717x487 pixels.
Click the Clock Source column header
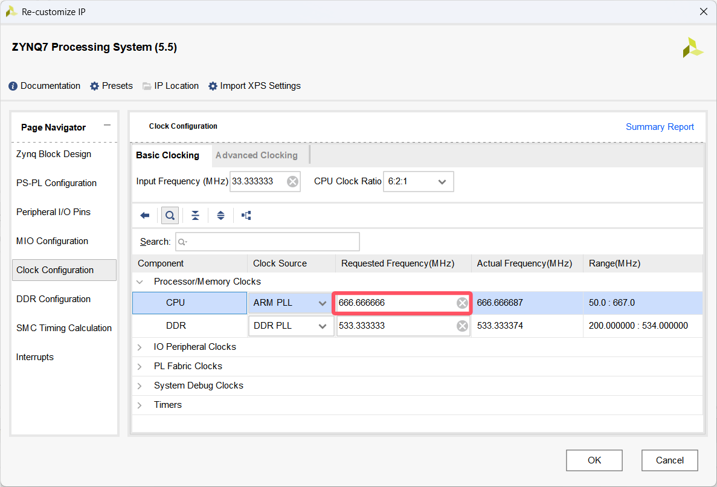click(x=291, y=263)
